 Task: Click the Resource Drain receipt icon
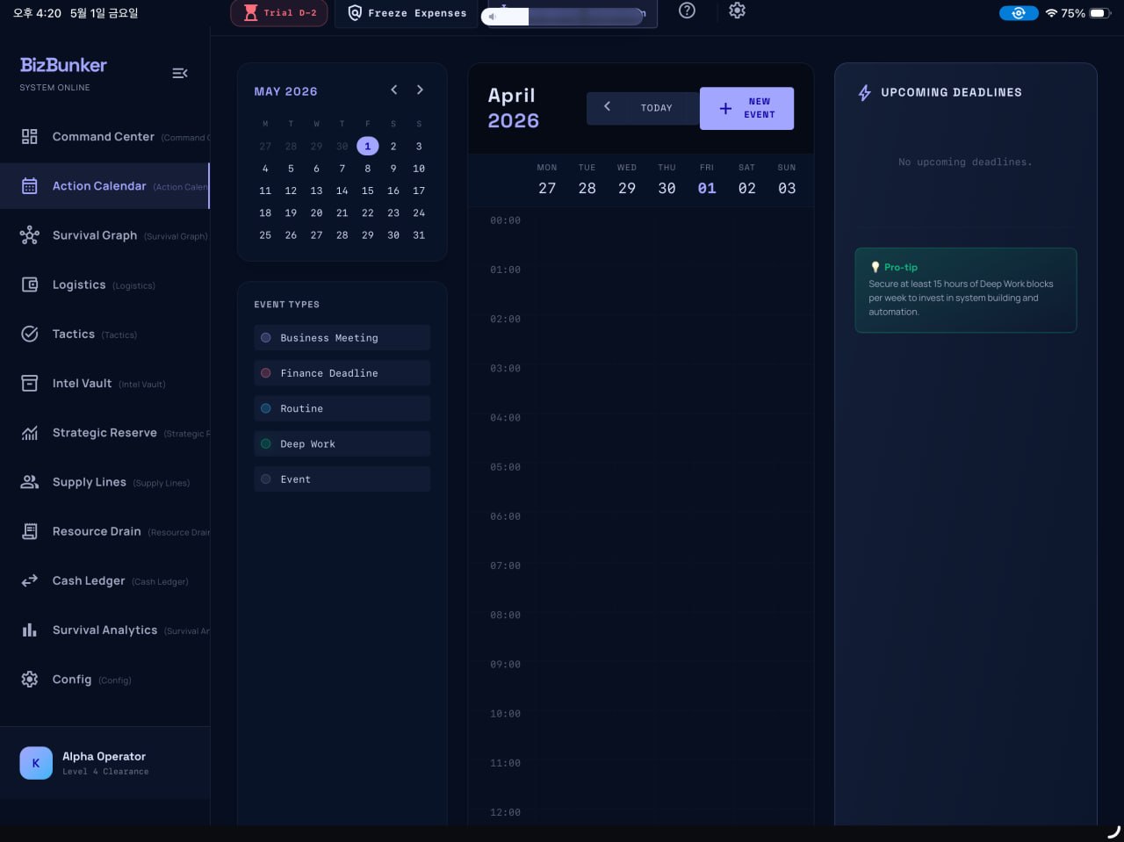pos(30,531)
